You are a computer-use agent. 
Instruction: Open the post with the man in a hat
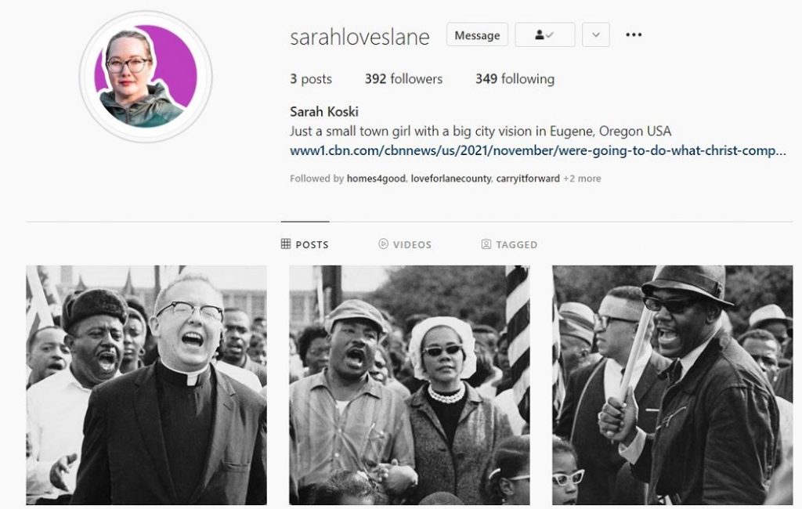coord(673,385)
